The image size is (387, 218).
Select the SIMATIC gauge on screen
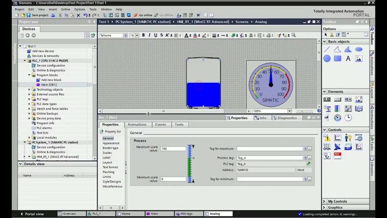271,84
